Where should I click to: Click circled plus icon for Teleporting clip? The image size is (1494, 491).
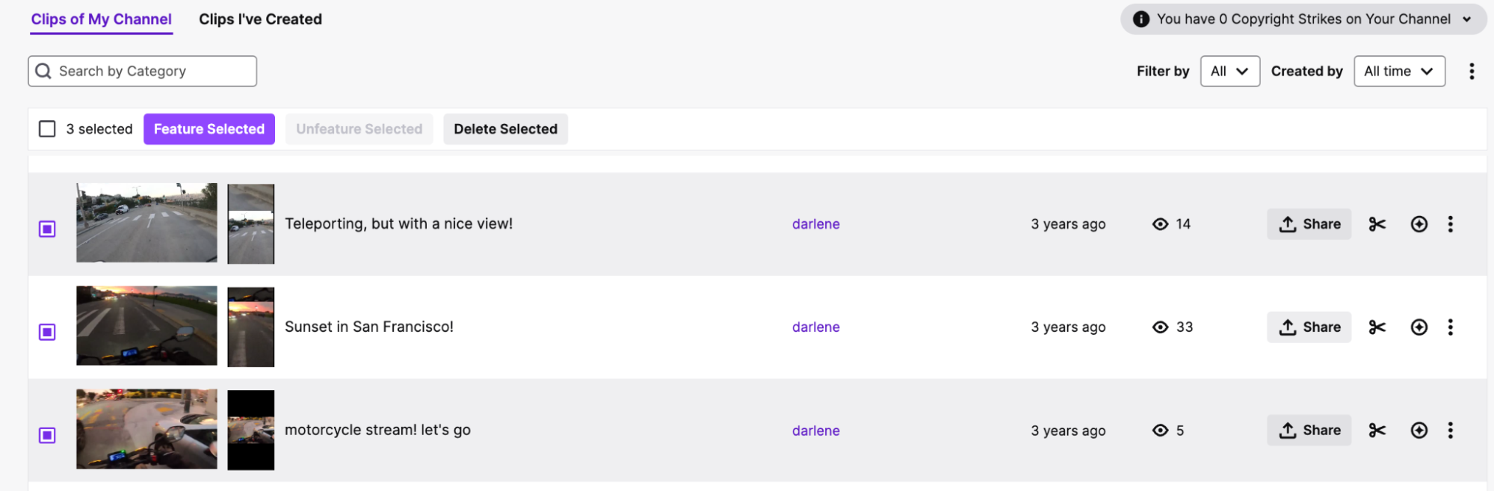(1419, 224)
